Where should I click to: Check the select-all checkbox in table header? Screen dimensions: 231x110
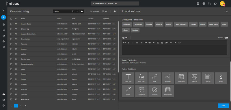11,19
